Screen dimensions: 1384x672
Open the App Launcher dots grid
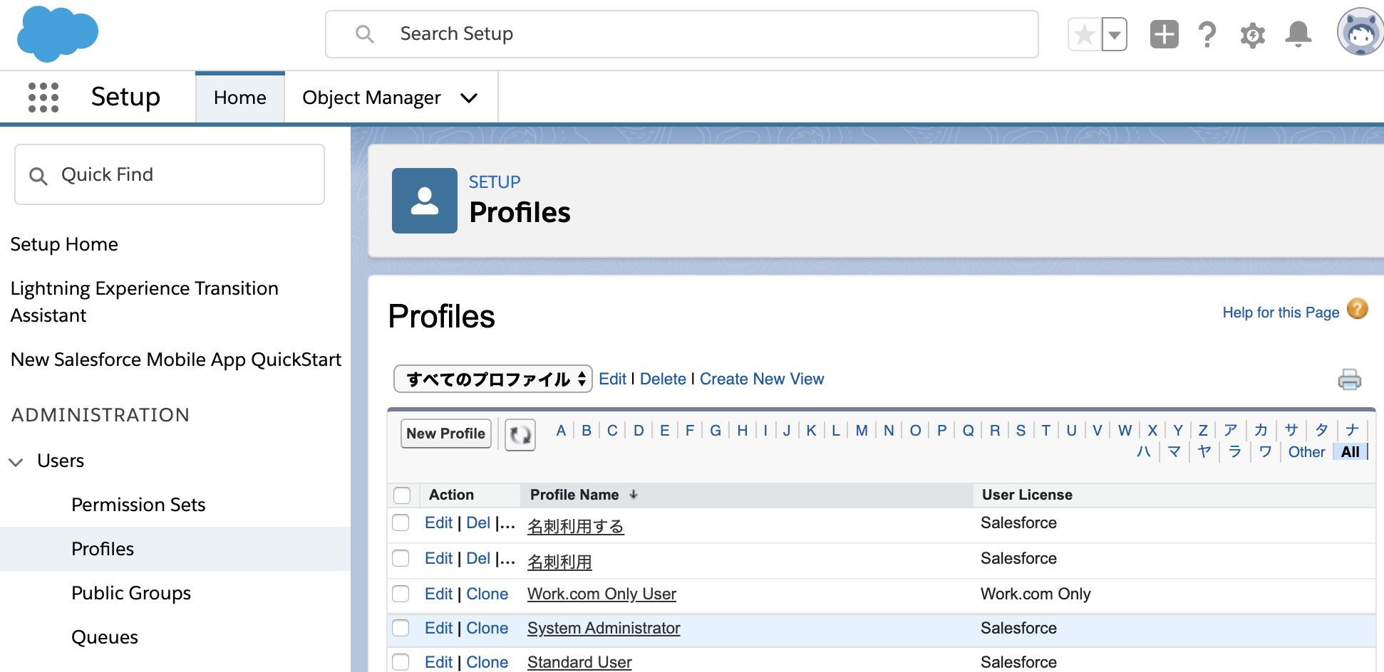[43, 98]
